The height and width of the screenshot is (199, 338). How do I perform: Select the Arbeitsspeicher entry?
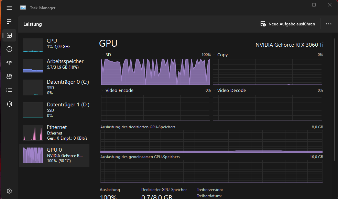coord(54,66)
